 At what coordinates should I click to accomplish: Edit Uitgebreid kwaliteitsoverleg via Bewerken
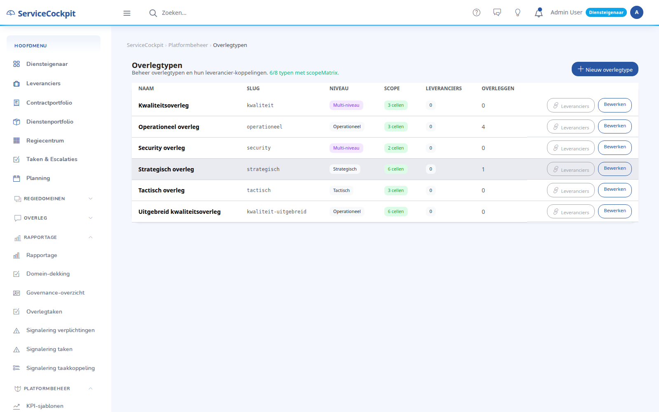(615, 211)
